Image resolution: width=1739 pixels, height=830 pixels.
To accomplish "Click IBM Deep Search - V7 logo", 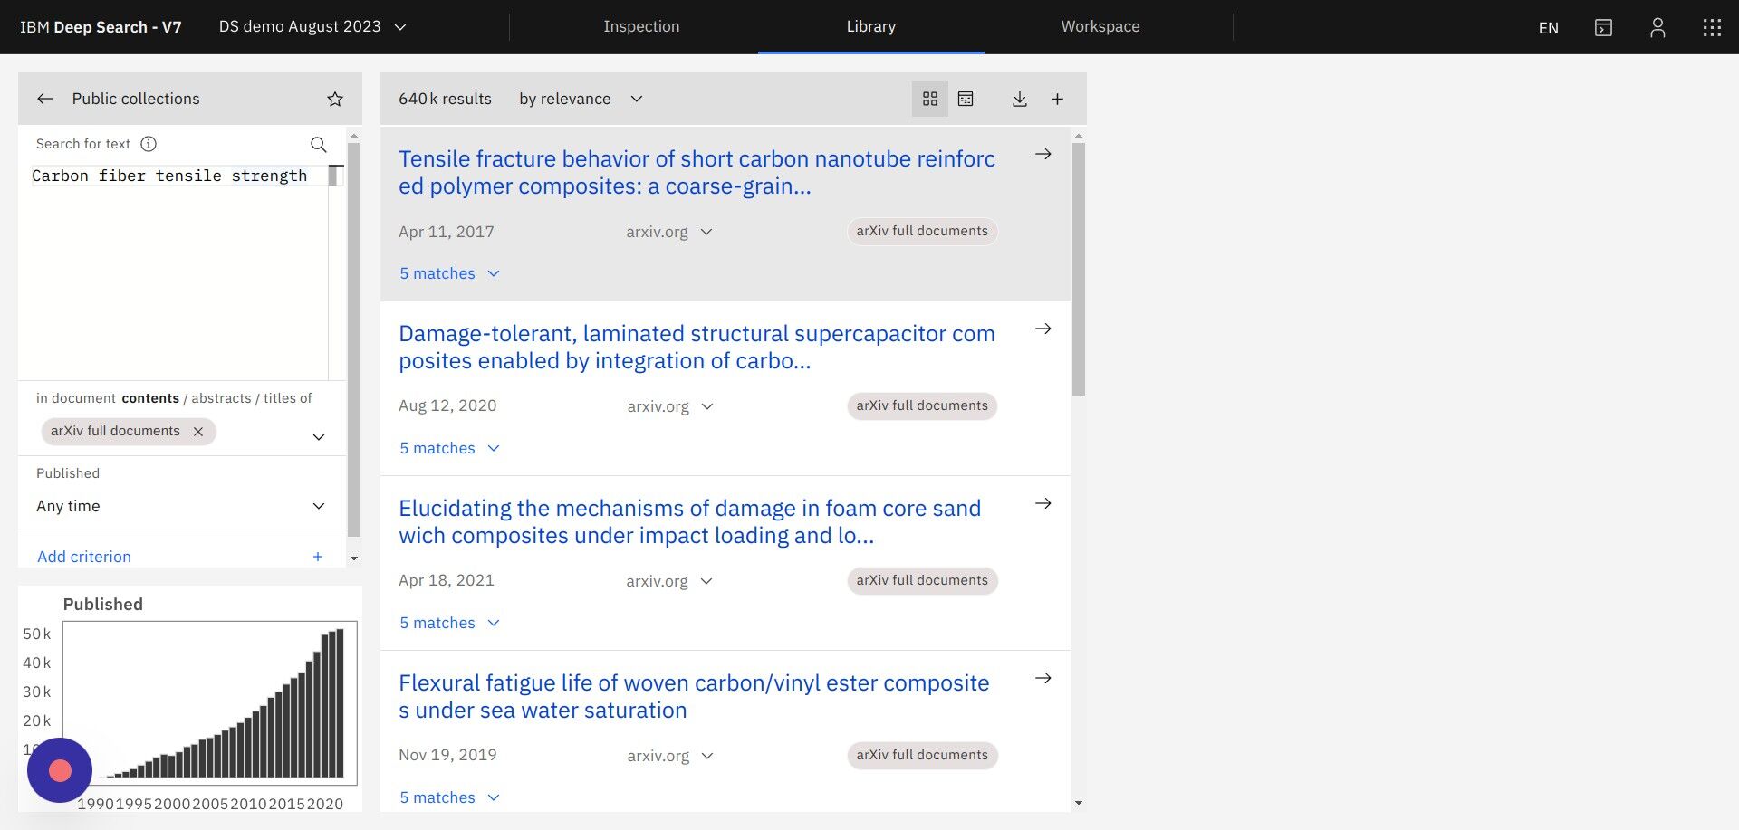I will (101, 27).
